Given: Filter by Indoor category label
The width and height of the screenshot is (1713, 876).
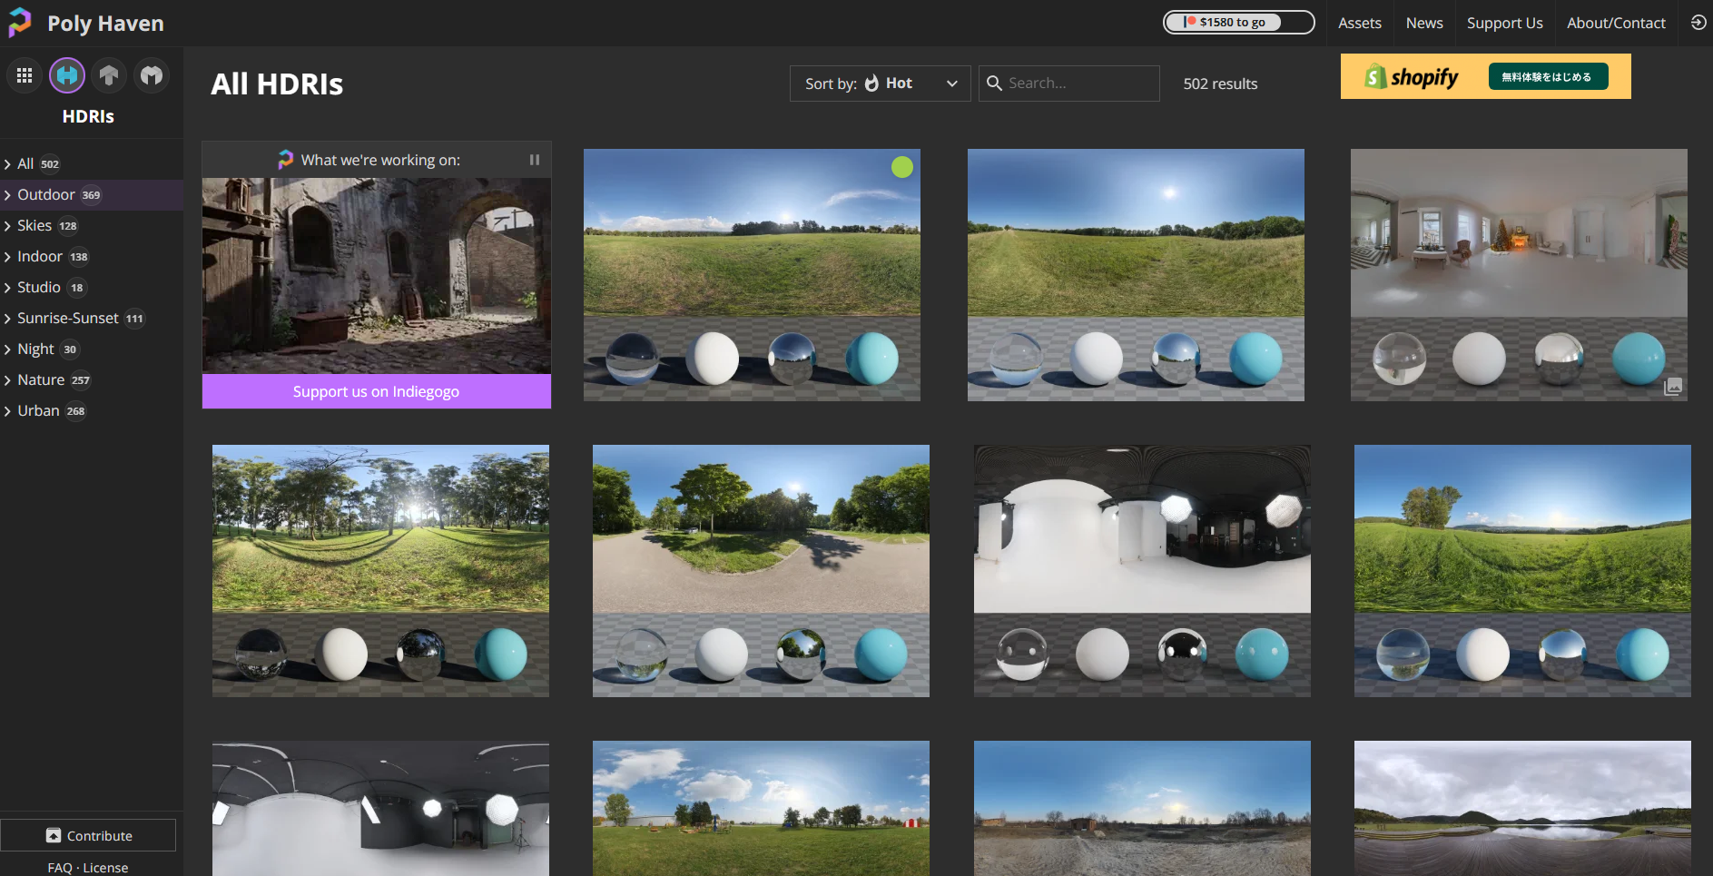Looking at the screenshot, I should [x=40, y=256].
